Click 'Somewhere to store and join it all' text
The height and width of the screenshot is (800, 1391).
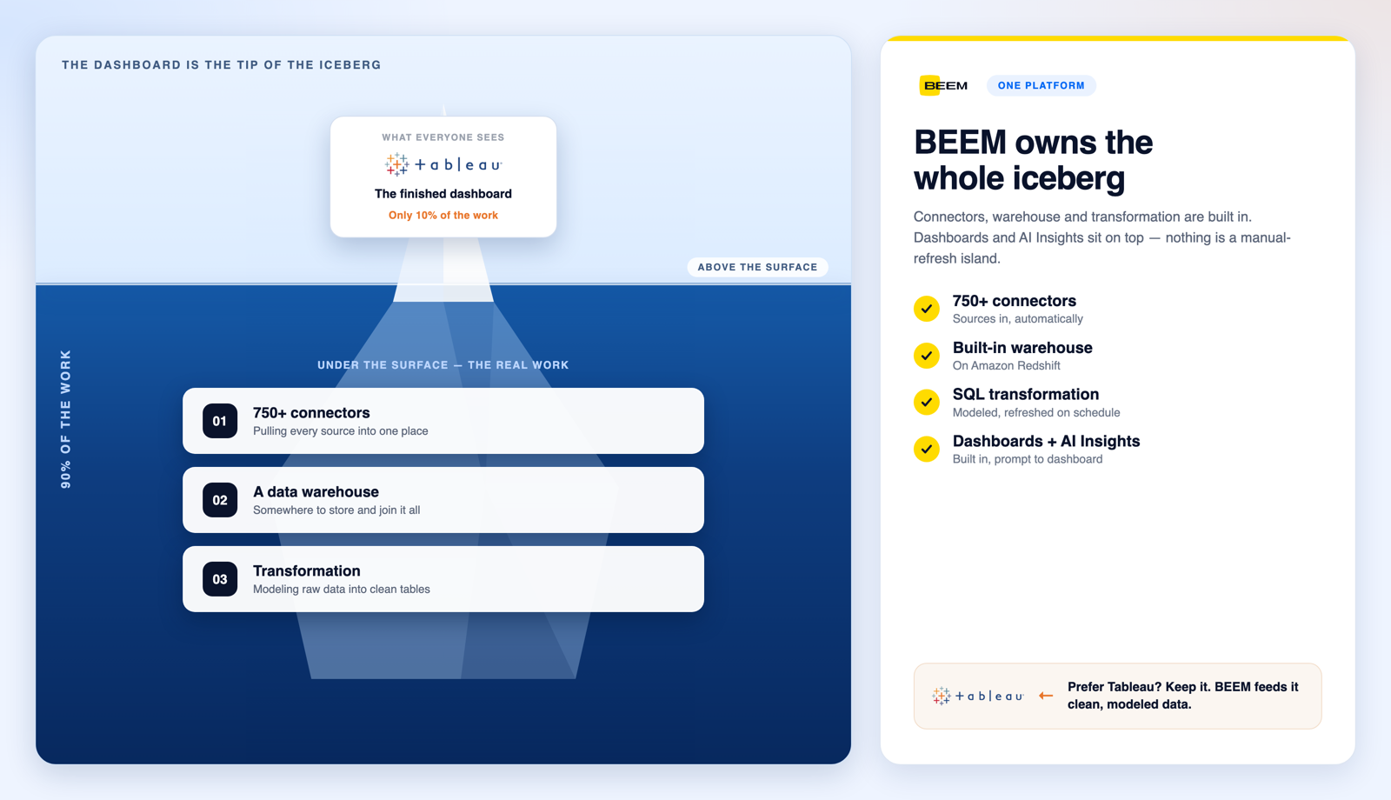336,510
